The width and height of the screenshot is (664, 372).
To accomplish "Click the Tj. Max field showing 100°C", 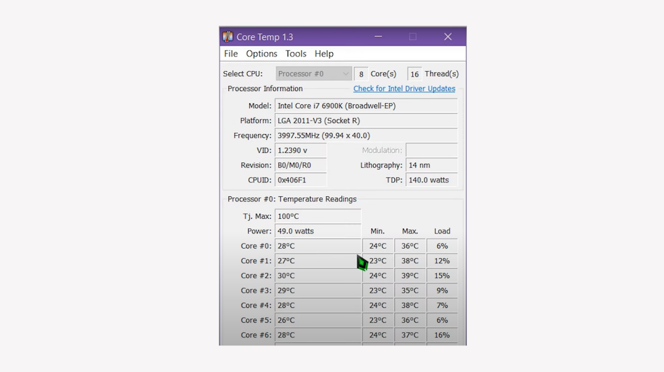I will pos(318,216).
